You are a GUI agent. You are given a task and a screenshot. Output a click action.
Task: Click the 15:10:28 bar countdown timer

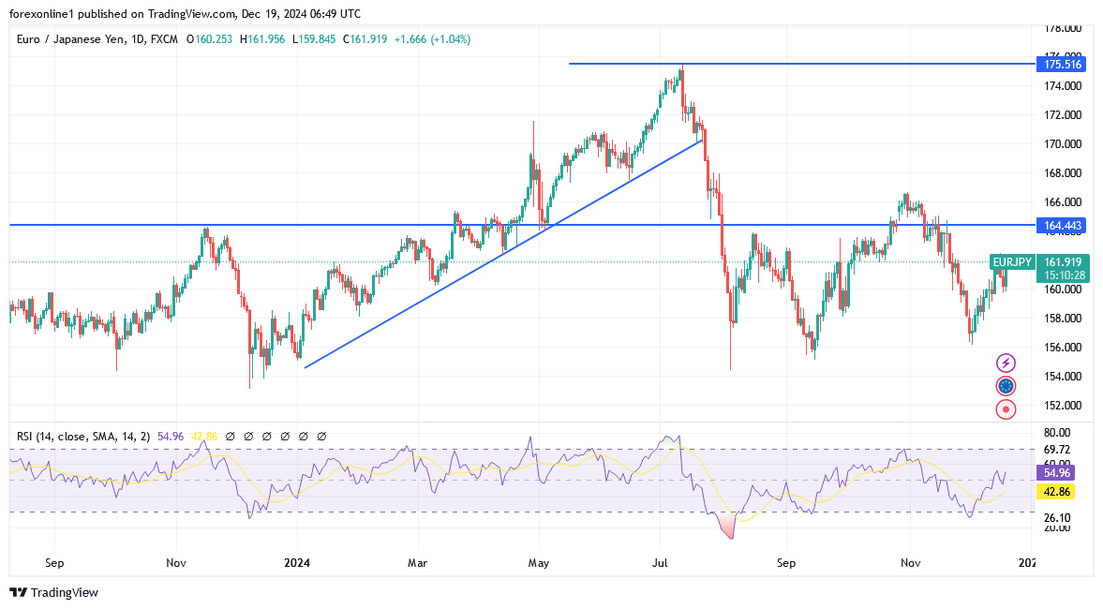coord(1063,275)
